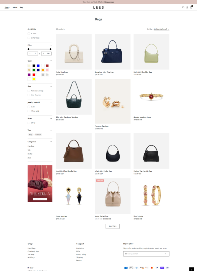197x271 pixels.
Task: Open the Shop menu in navigation
Action: pyautogui.click(x=7, y=8)
